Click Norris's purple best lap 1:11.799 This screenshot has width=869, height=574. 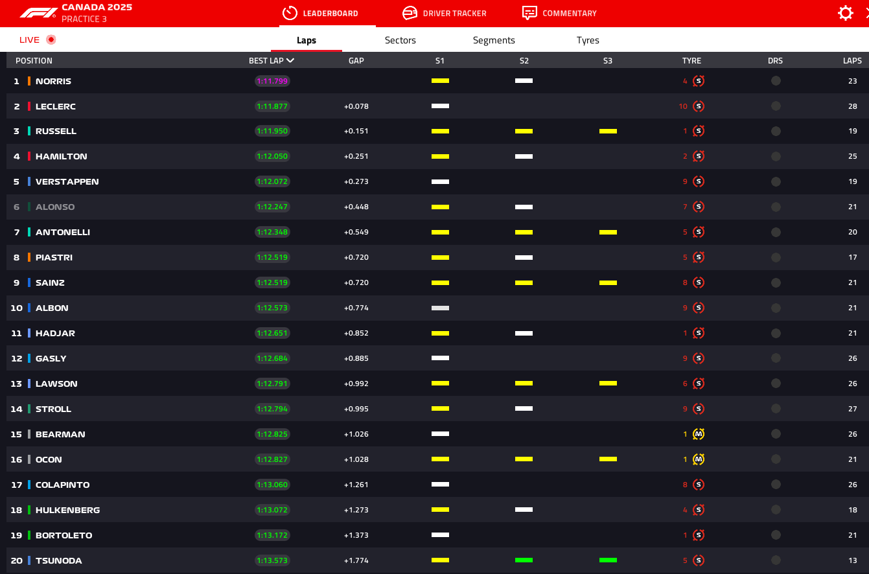pyautogui.click(x=272, y=81)
